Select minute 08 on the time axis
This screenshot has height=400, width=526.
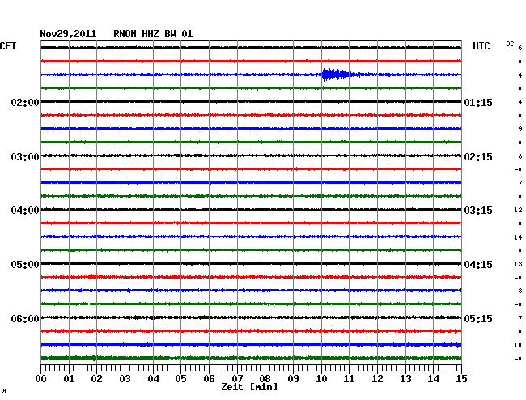click(x=265, y=378)
